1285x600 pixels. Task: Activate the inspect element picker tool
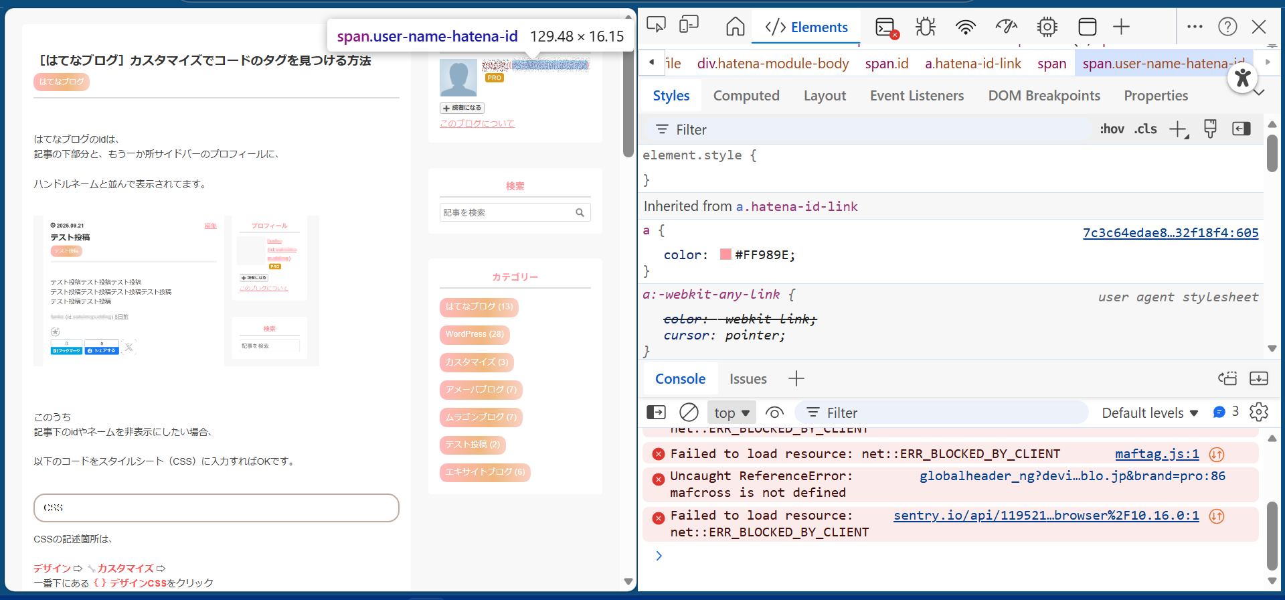point(656,25)
